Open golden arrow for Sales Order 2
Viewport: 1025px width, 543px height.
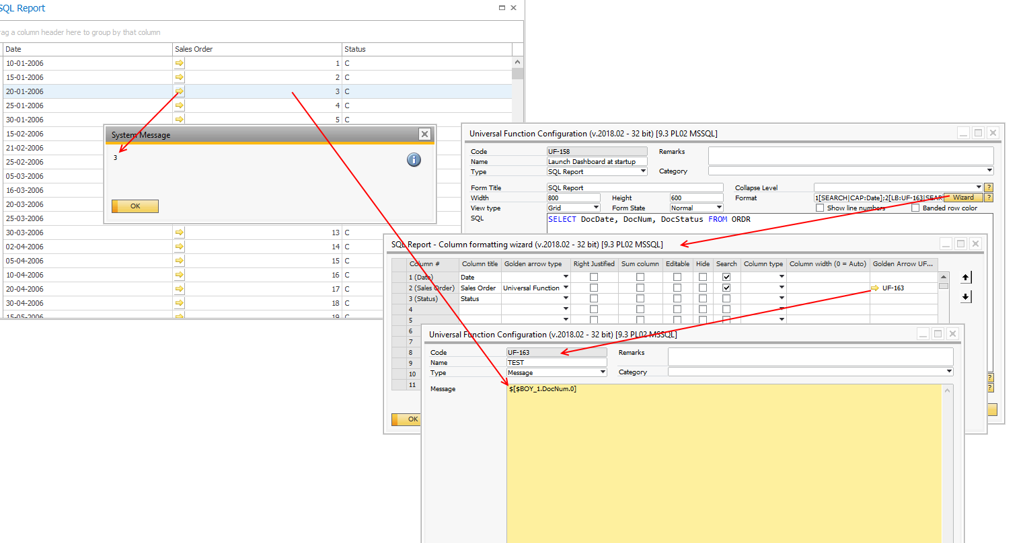click(180, 77)
